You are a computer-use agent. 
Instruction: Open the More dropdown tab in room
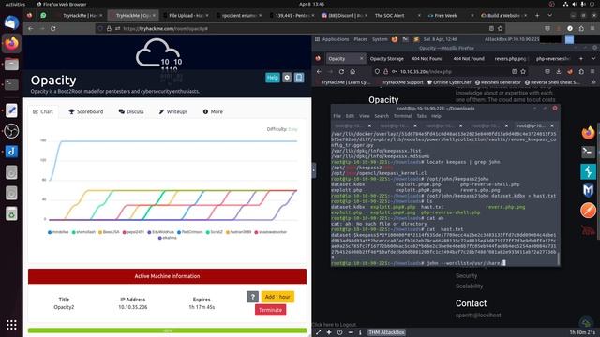(213, 111)
